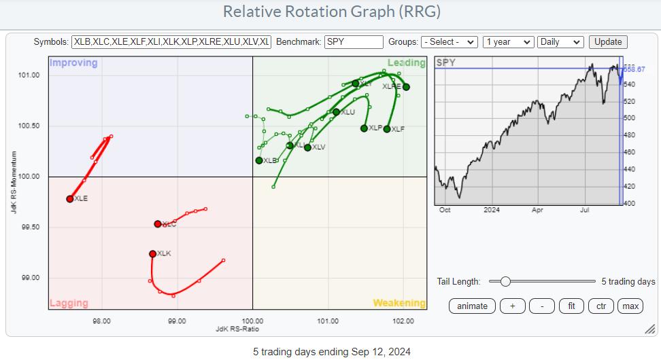Start the animate playback
The image size is (661, 360).
click(472, 306)
